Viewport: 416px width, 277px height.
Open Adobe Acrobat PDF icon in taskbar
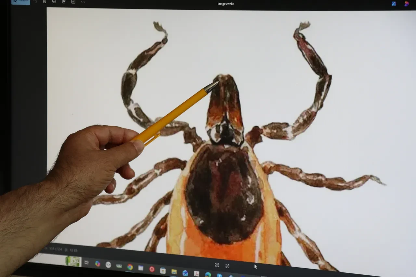tap(196, 274)
